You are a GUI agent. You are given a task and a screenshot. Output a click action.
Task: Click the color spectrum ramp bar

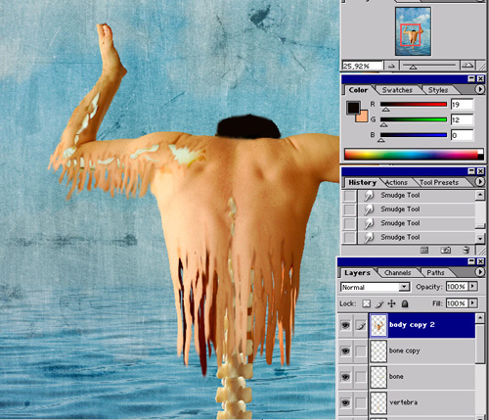click(414, 155)
